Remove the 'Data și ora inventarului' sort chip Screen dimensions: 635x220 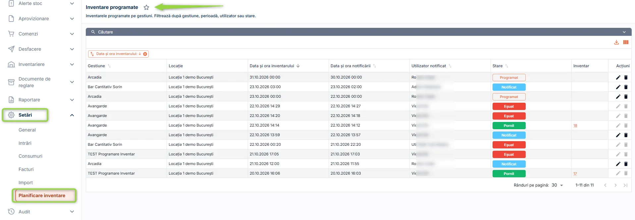point(145,54)
